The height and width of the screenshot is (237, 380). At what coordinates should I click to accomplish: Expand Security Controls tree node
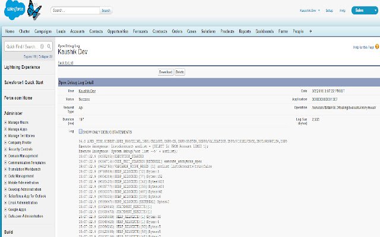point(5,149)
